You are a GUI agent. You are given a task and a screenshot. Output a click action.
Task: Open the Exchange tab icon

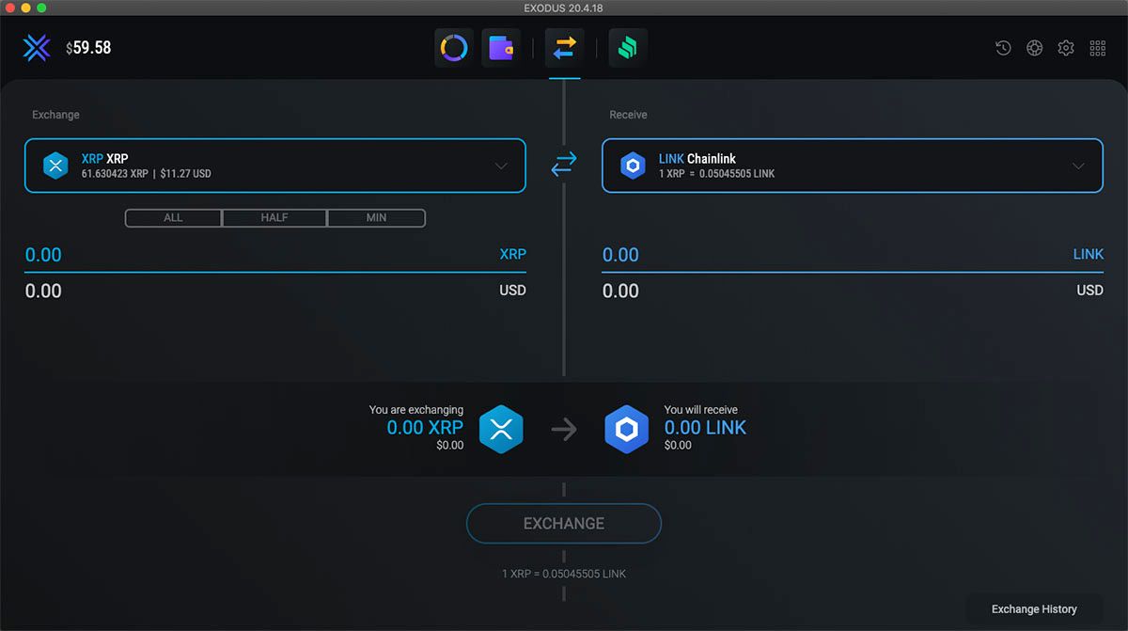pyautogui.click(x=564, y=48)
